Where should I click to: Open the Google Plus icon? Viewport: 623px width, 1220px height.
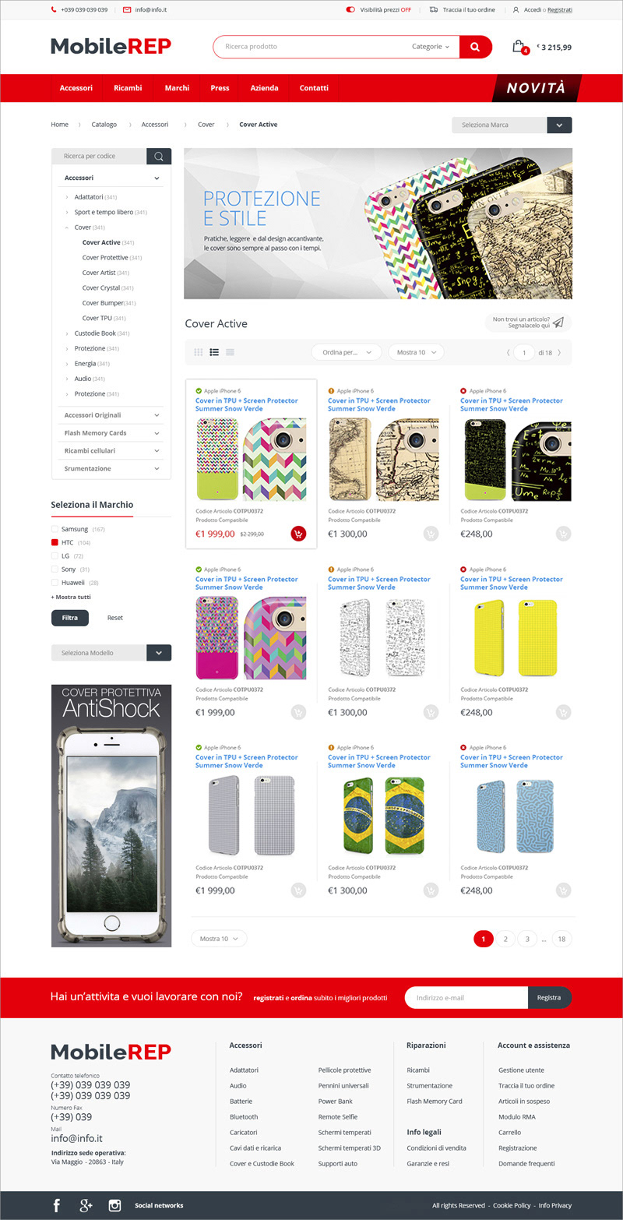click(86, 1205)
